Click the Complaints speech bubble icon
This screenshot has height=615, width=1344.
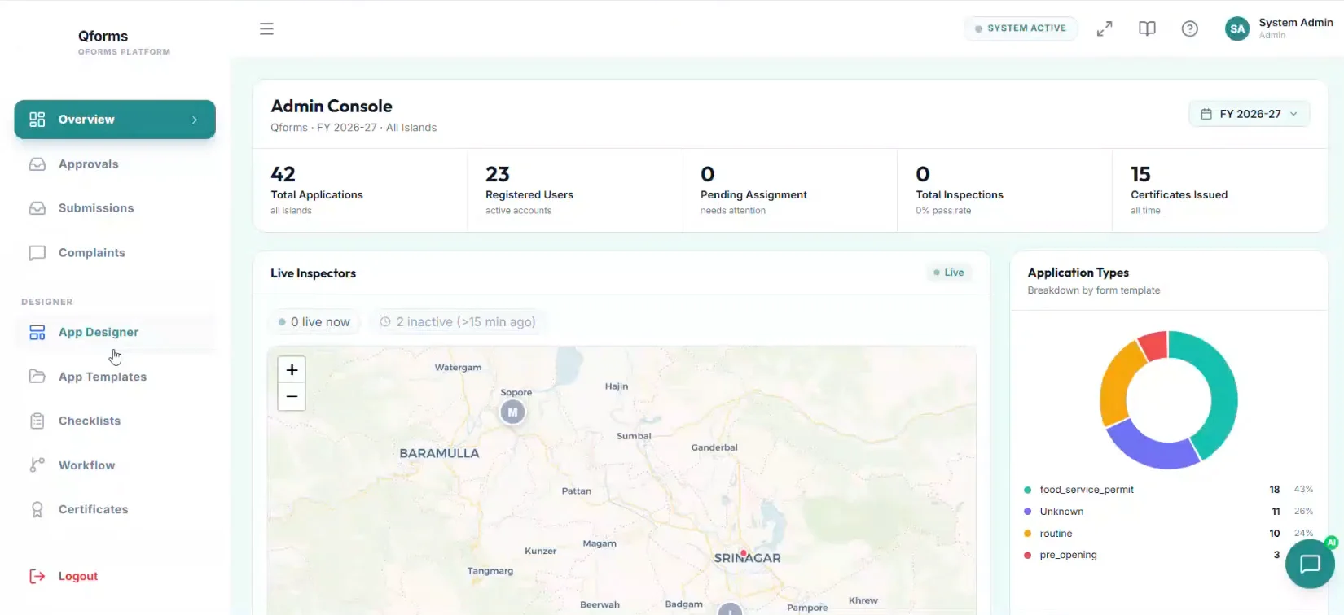point(37,253)
